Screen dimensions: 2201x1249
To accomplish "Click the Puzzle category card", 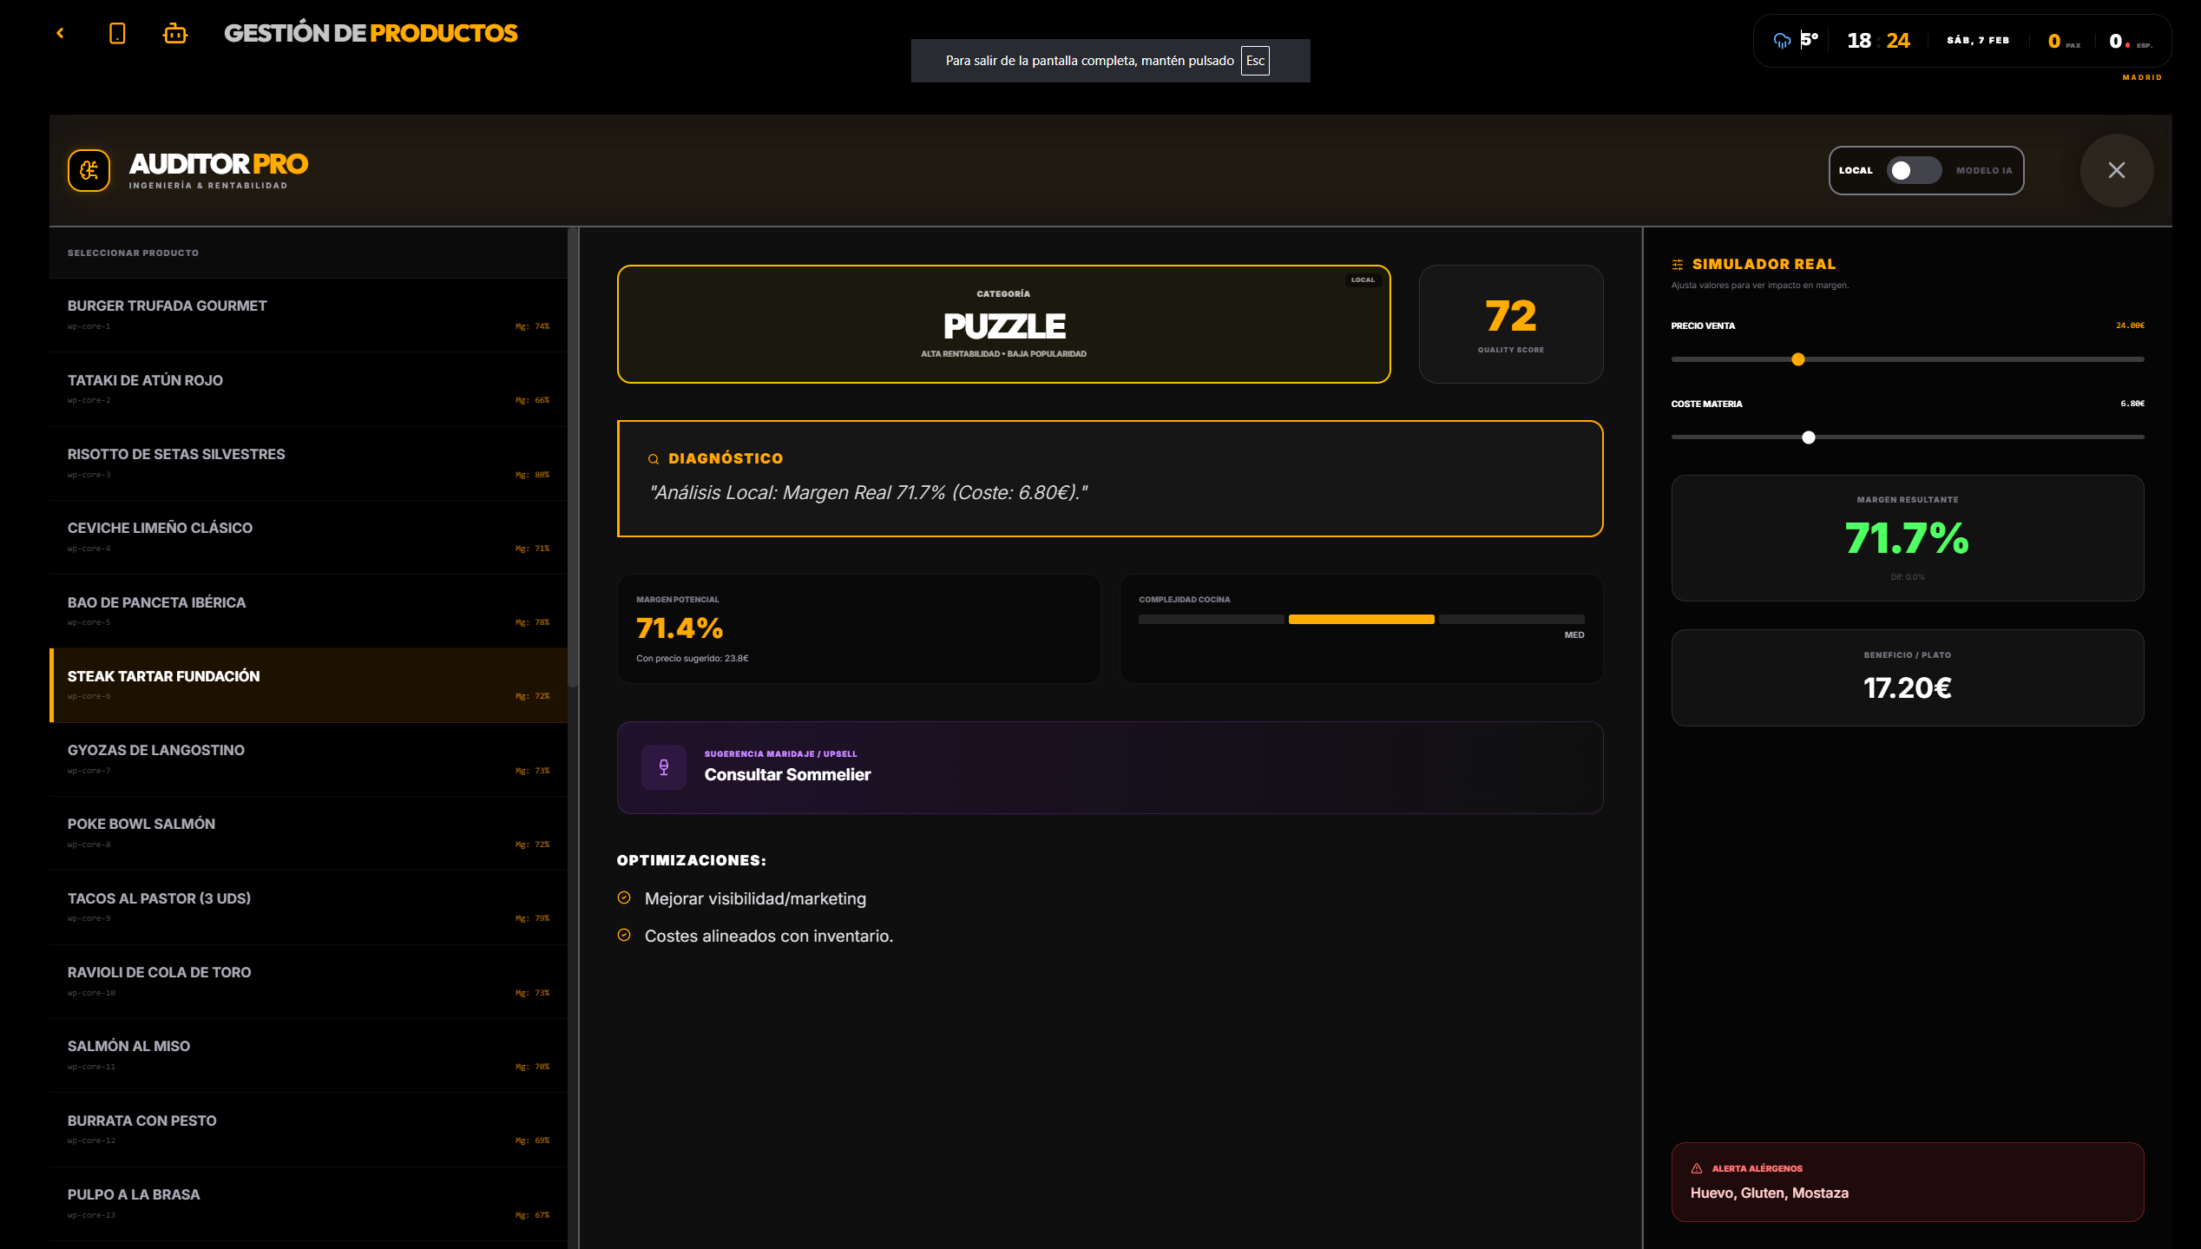I will click(x=1003, y=324).
